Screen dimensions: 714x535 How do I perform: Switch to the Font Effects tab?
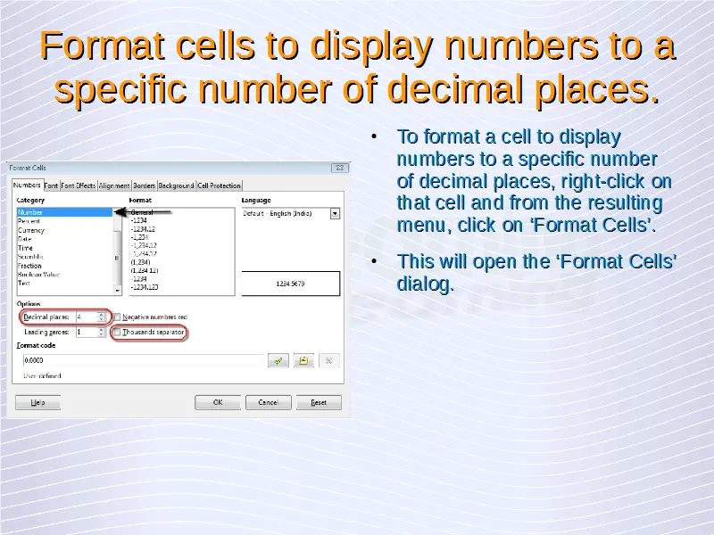coord(79,185)
